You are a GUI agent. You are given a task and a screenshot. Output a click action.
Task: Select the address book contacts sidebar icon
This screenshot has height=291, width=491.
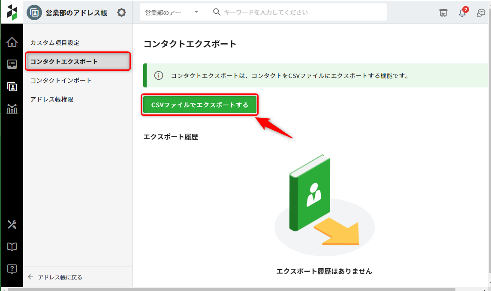(x=12, y=87)
